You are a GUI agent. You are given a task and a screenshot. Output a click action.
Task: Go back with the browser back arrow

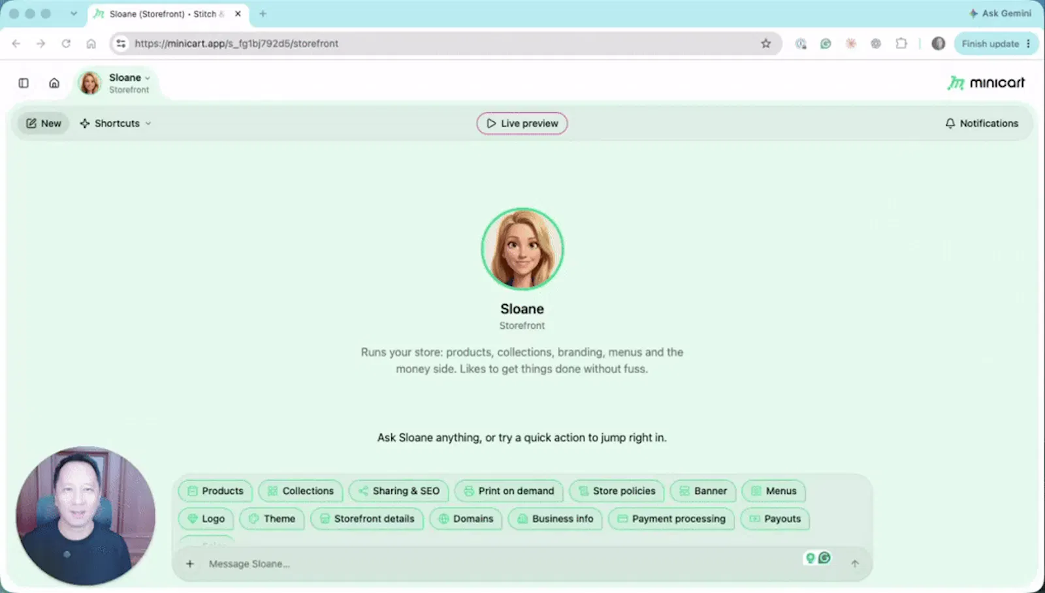point(16,44)
